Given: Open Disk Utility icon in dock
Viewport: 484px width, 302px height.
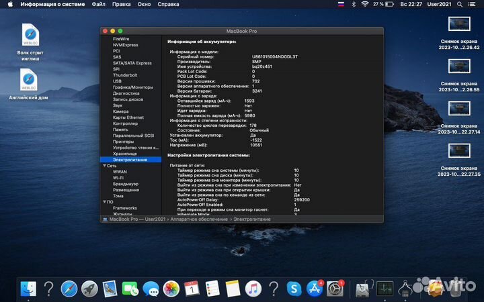Looking at the screenshot, I should click(x=364, y=289).
